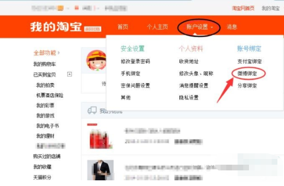The width and height of the screenshot is (284, 186).
Task: Click 全部功能 sidebar heading
Action: pos(45,53)
